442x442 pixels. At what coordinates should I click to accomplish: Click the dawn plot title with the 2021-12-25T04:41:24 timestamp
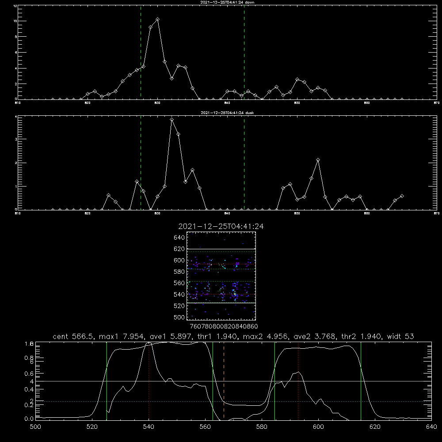pos(227,2)
